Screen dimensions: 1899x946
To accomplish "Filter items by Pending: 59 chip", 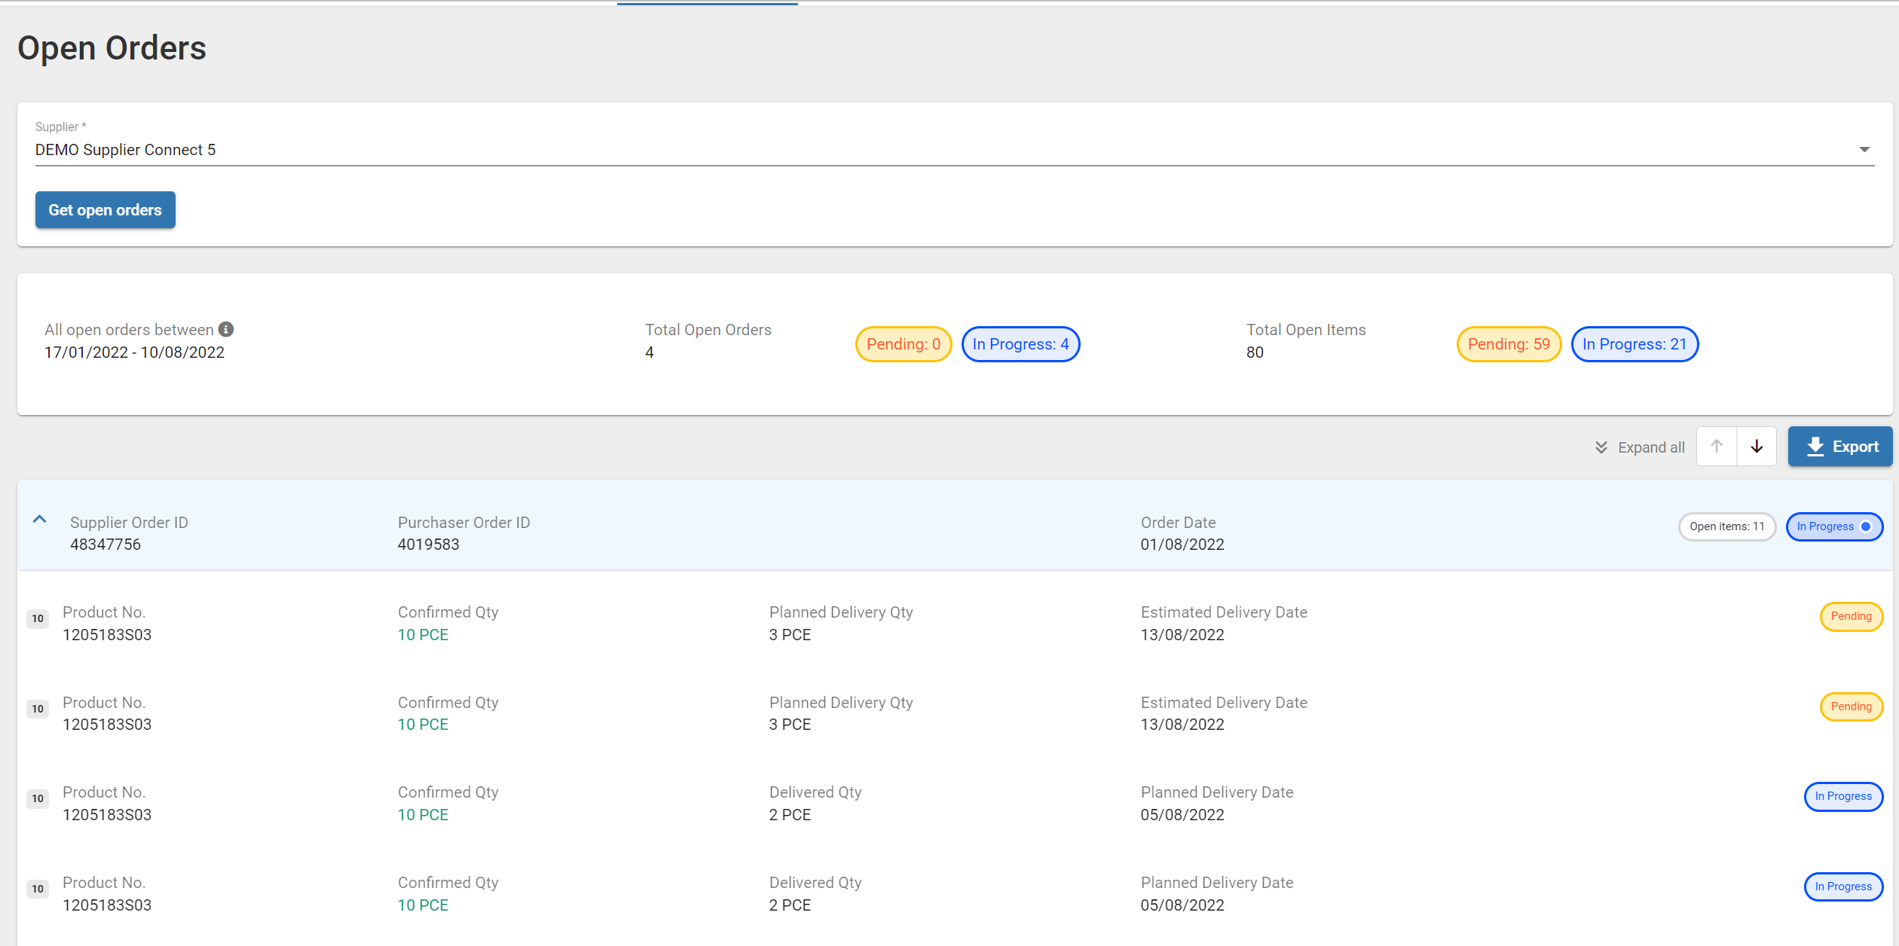I will [1509, 344].
